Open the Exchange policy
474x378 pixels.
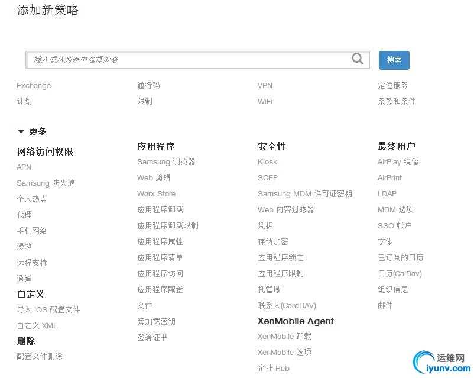[34, 86]
